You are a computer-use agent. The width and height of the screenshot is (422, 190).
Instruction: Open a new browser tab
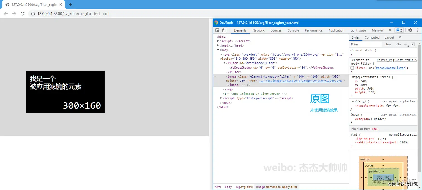pos(71,4)
